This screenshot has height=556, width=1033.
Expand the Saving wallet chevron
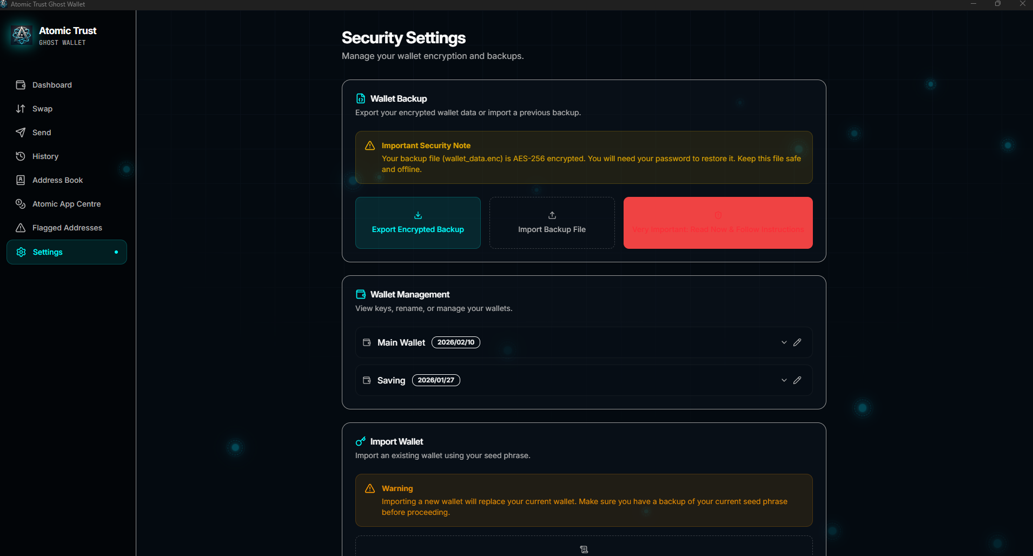pyautogui.click(x=784, y=380)
